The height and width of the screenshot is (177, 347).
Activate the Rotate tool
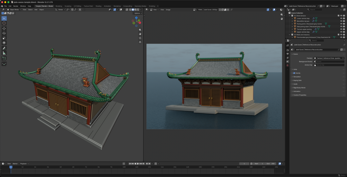tap(4, 33)
